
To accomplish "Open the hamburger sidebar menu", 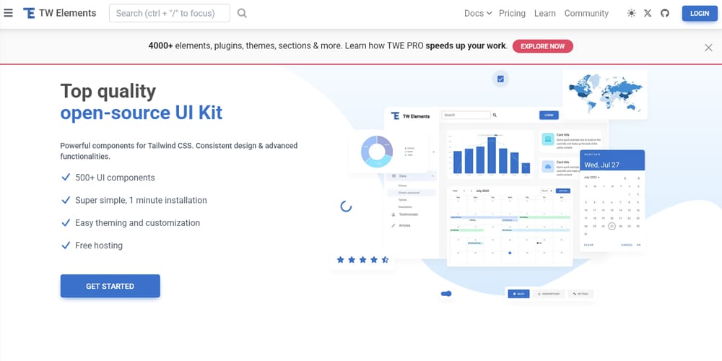I will (x=8, y=13).
